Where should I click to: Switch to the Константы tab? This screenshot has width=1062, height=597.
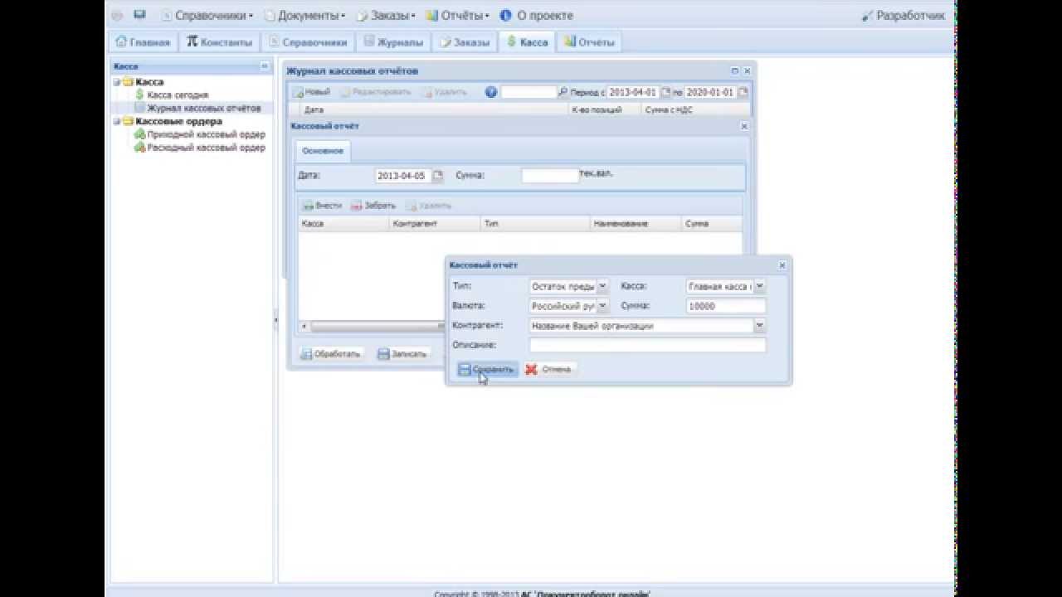pyautogui.click(x=219, y=42)
